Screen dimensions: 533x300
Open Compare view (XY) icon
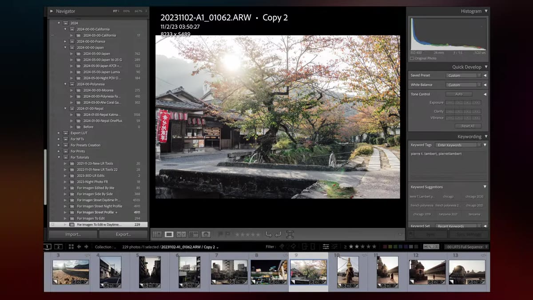tap(181, 234)
